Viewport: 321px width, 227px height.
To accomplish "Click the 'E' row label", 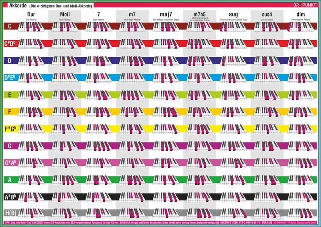I will [x=9, y=94].
